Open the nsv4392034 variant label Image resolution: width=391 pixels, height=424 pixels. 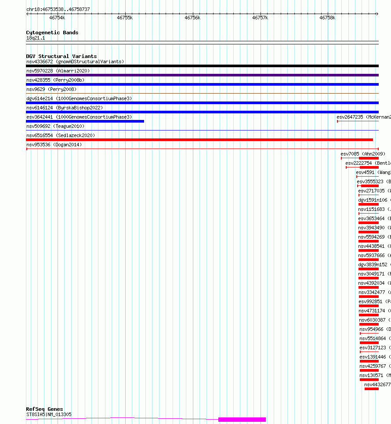374,283
